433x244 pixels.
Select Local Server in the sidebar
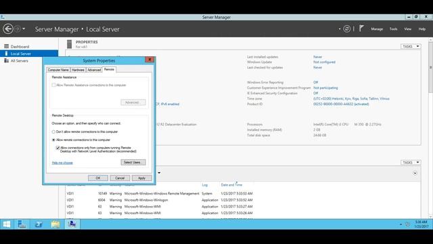pyautogui.click(x=29, y=54)
